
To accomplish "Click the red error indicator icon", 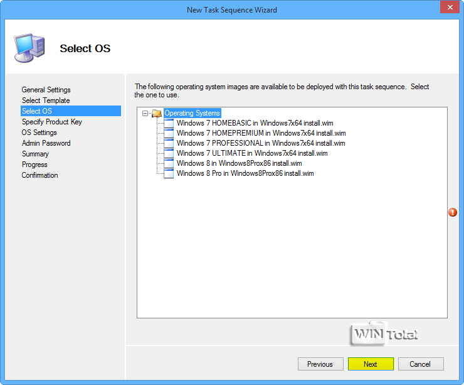I will tap(453, 212).
